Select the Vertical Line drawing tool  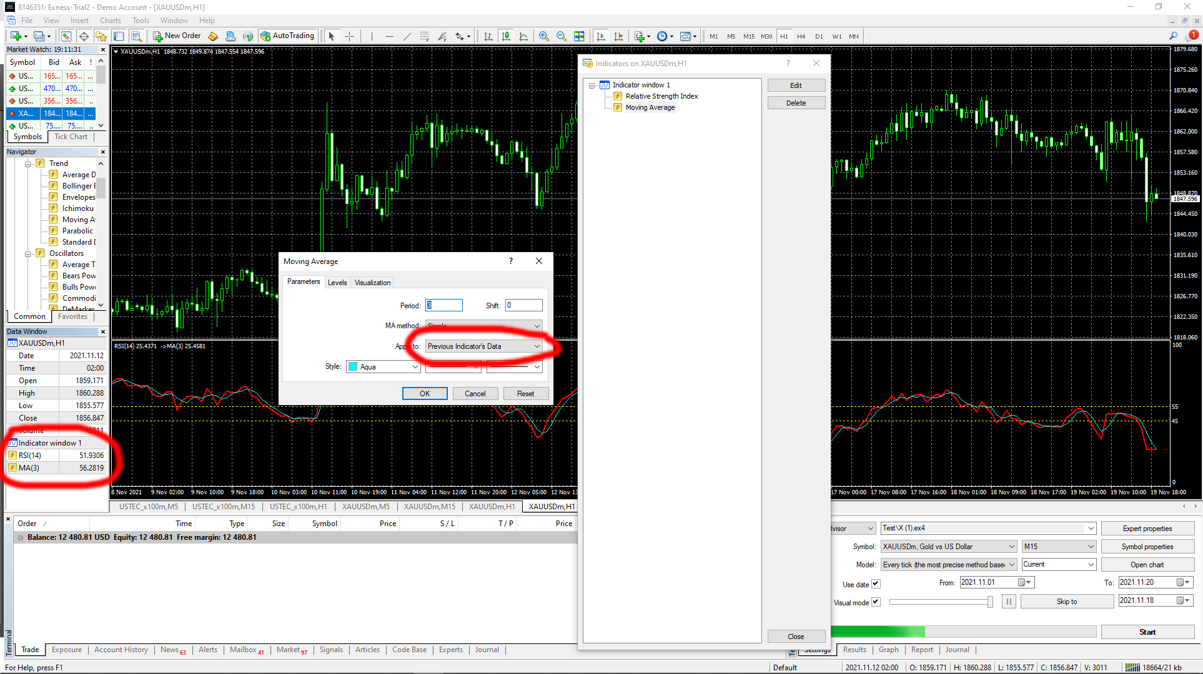tap(372, 36)
